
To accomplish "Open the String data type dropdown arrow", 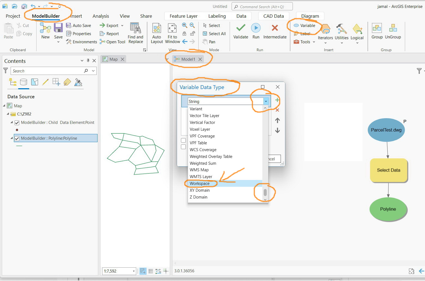I will (x=266, y=101).
